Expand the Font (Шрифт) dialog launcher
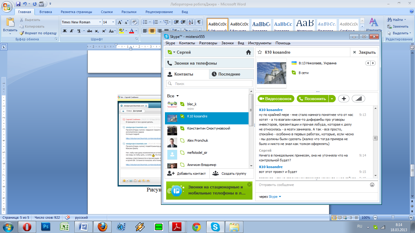 coord(136,39)
